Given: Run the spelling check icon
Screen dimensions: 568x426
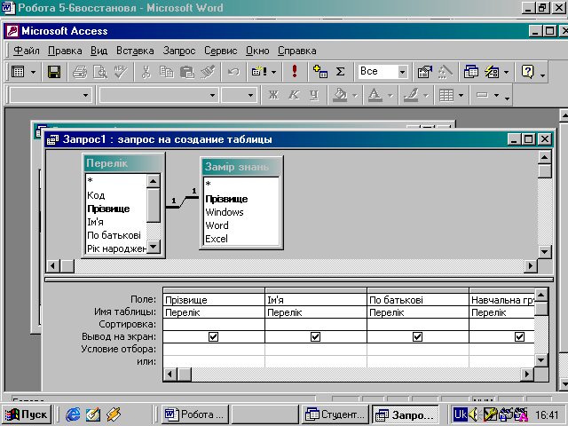Looking at the screenshot, I should point(121,72).
